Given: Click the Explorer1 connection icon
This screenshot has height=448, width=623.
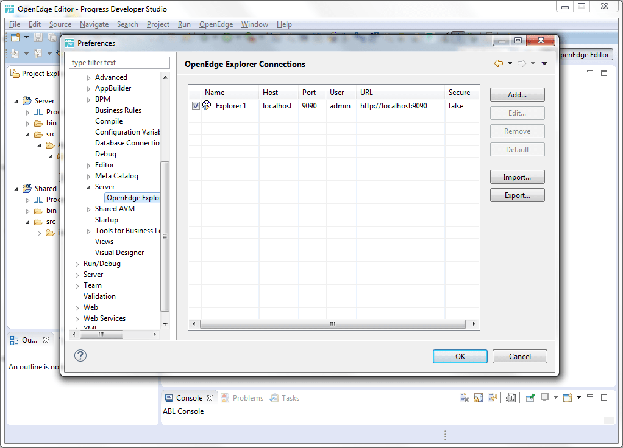Looking at the screenshot, I should point(207,105).
